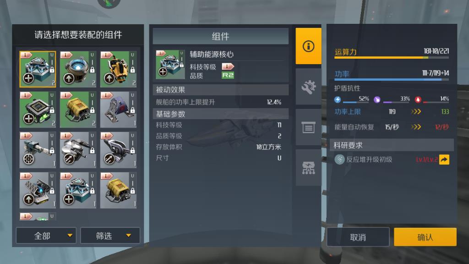Open the tech tree network icon tab

(308, 168)
